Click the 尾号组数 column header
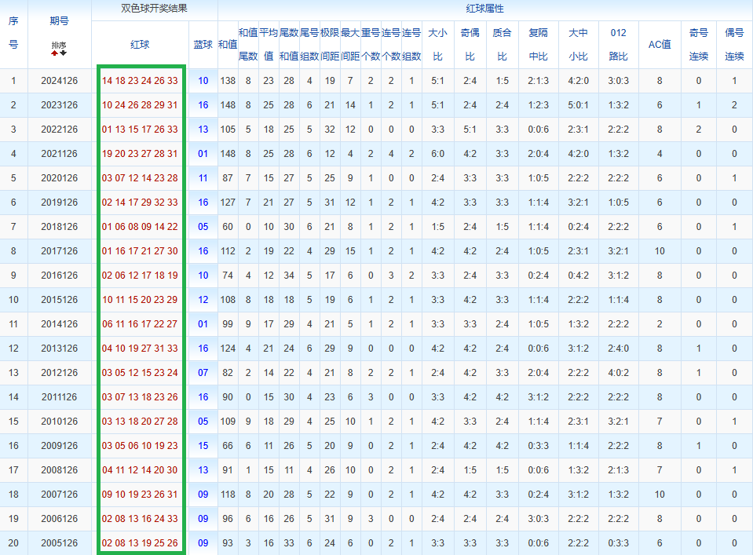The width and height of the screenshot is (753, 555). pyautogui.click(x=309, y=44)
